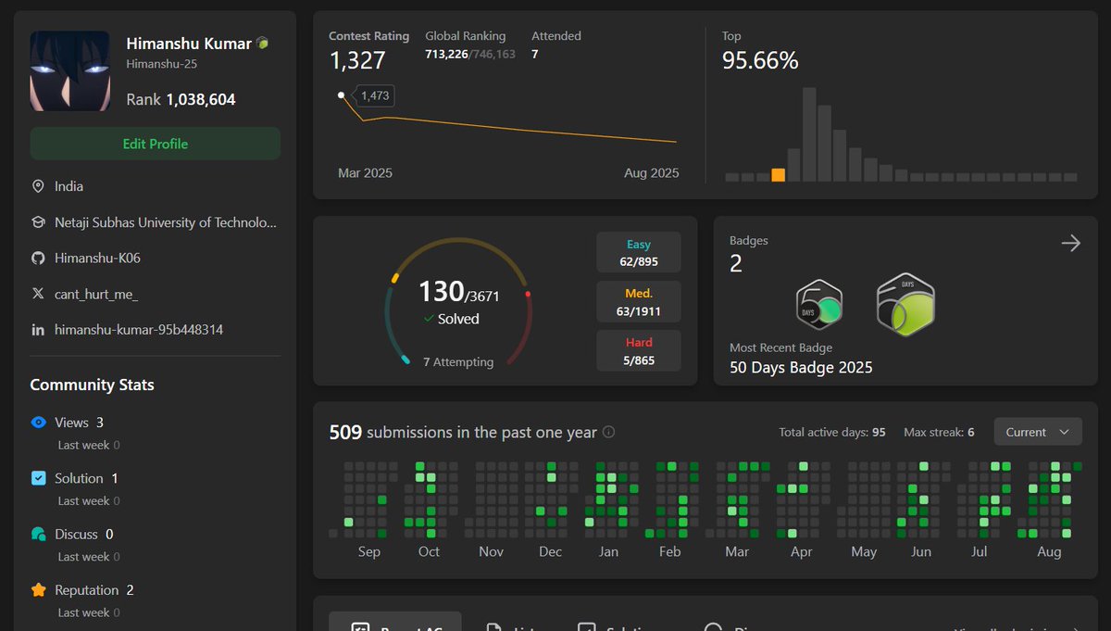This screenshot has height=631, width=1111.
Task: Click the LinkedIn icon
Action: (38, 330)
